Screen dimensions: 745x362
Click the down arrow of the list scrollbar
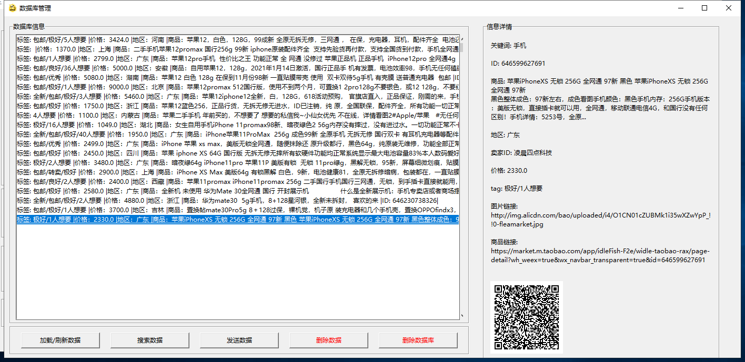click(462, 316)
